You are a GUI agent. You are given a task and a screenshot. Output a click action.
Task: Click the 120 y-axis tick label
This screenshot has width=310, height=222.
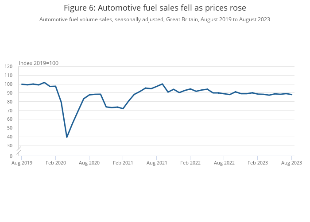click(9, 67)
